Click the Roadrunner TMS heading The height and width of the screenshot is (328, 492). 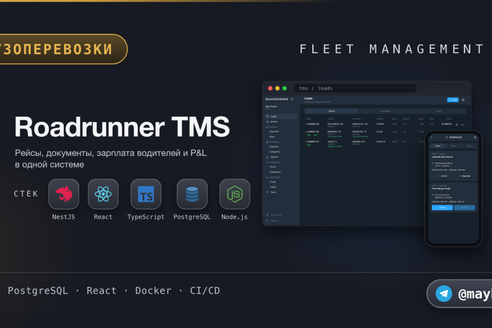122,127
